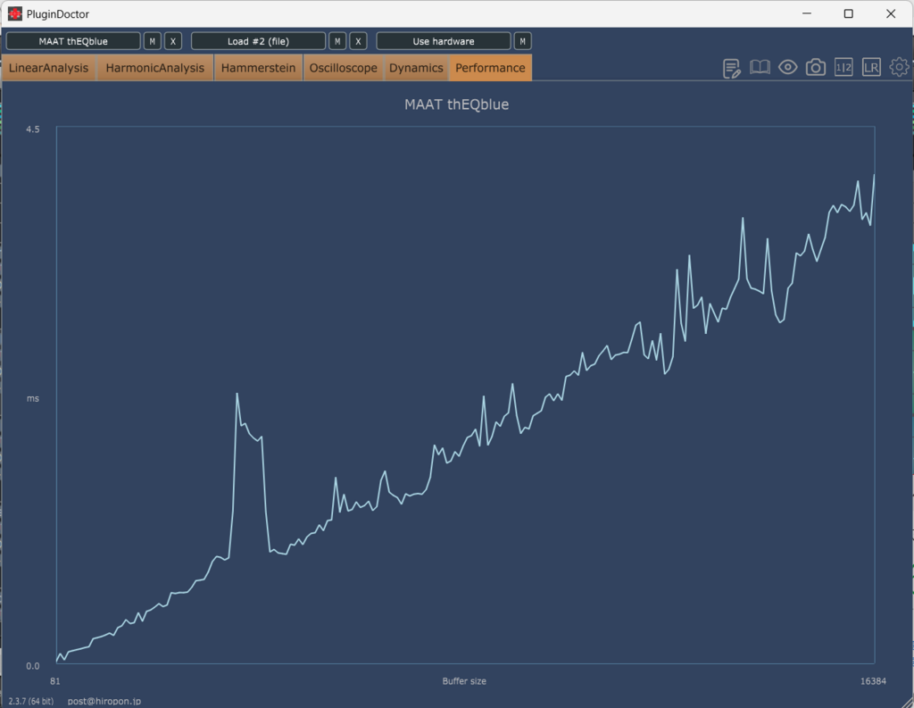Click the Buffer size x-axis label
The height and width of the screenshot is (708, 914).
[x=464, y=681]
